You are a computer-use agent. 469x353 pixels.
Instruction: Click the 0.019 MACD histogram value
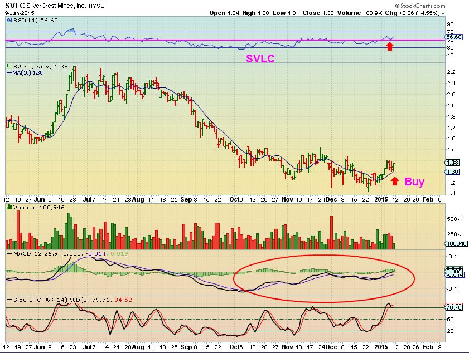[x=119, y=253]
